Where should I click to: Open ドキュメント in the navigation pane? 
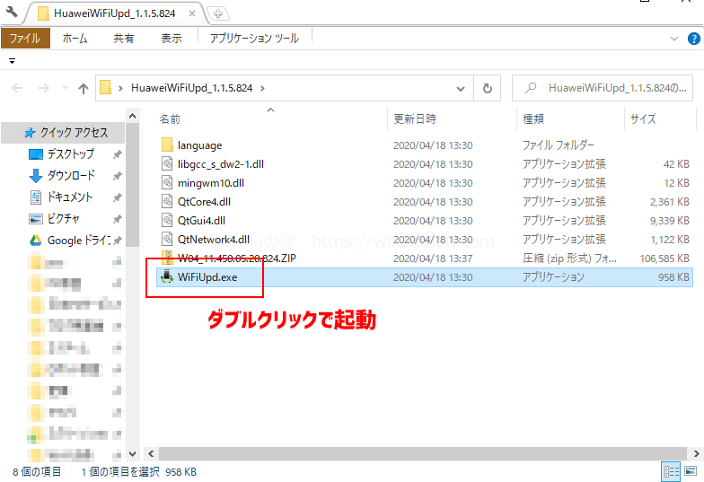pyautogui.click(x=70, y=197)
